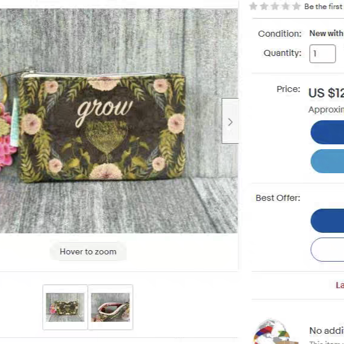Select the fourth rating star
Image resolution: width=344 pixels, height=344 pixels.
pyautogui.click(x=286, y=7)
